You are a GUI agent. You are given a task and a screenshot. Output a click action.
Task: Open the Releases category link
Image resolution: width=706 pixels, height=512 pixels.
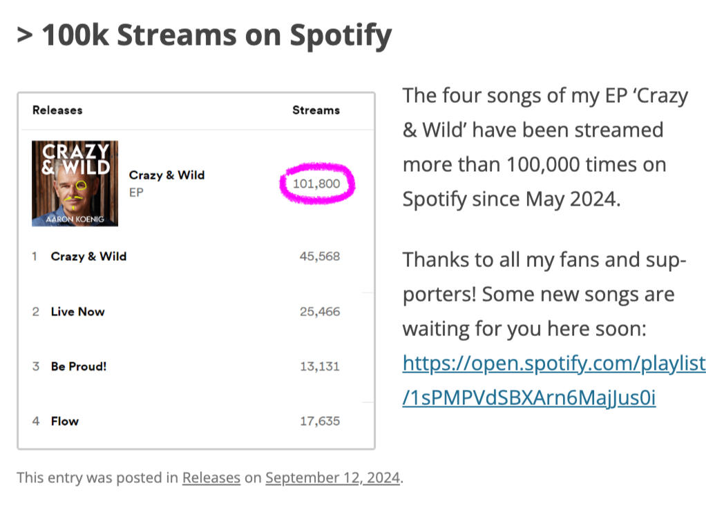(x=211, y=477)
